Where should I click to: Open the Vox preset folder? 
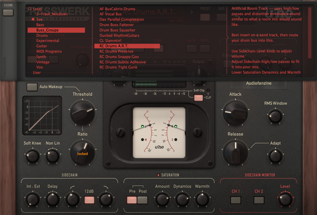40,67
